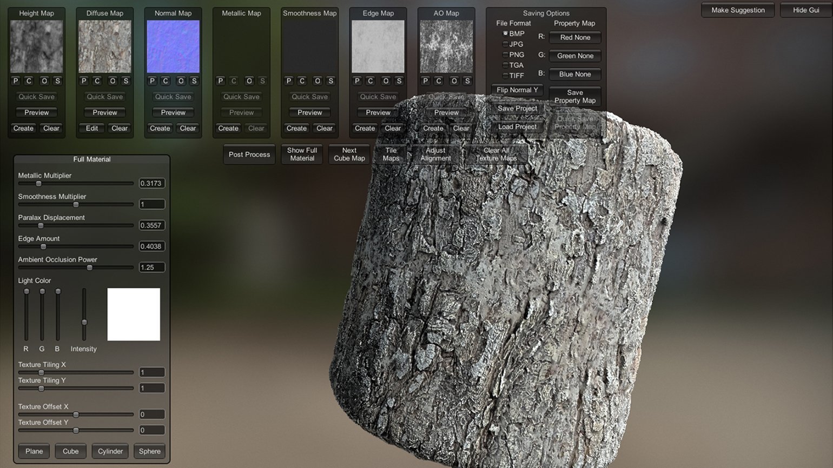Image resolution: width=833 pixels, height=468 pixels.
Task: Open Adjust Alignment tool
Action: pyautogui.click(x=435, y=155)
